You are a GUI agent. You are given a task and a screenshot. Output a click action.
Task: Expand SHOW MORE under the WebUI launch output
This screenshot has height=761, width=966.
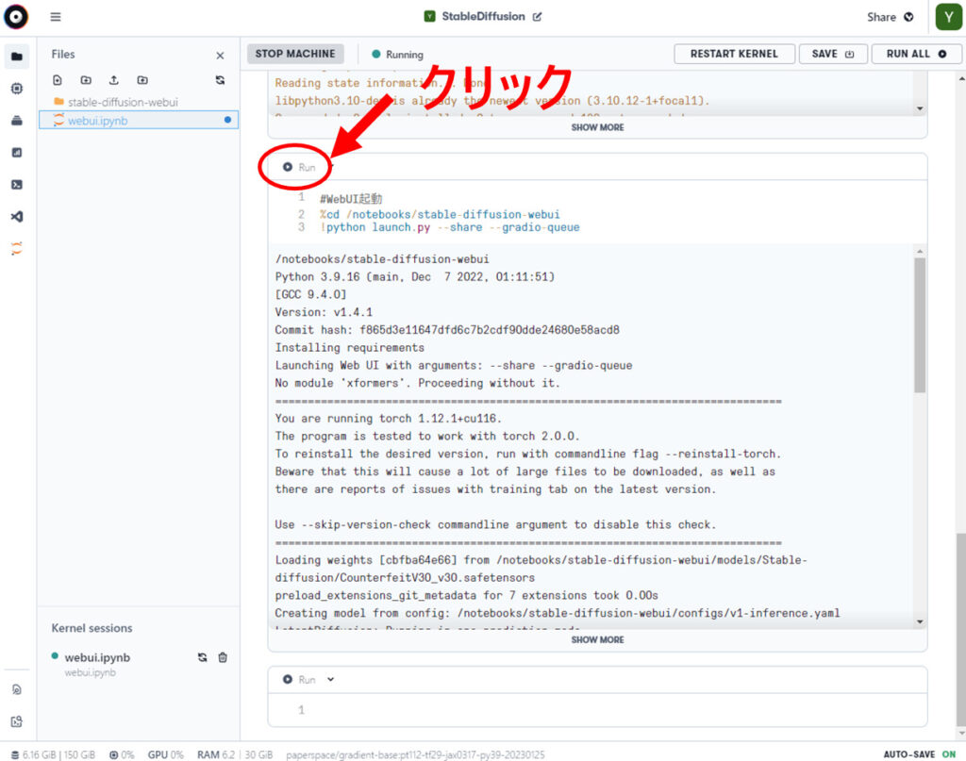click(x=597, y=639)
